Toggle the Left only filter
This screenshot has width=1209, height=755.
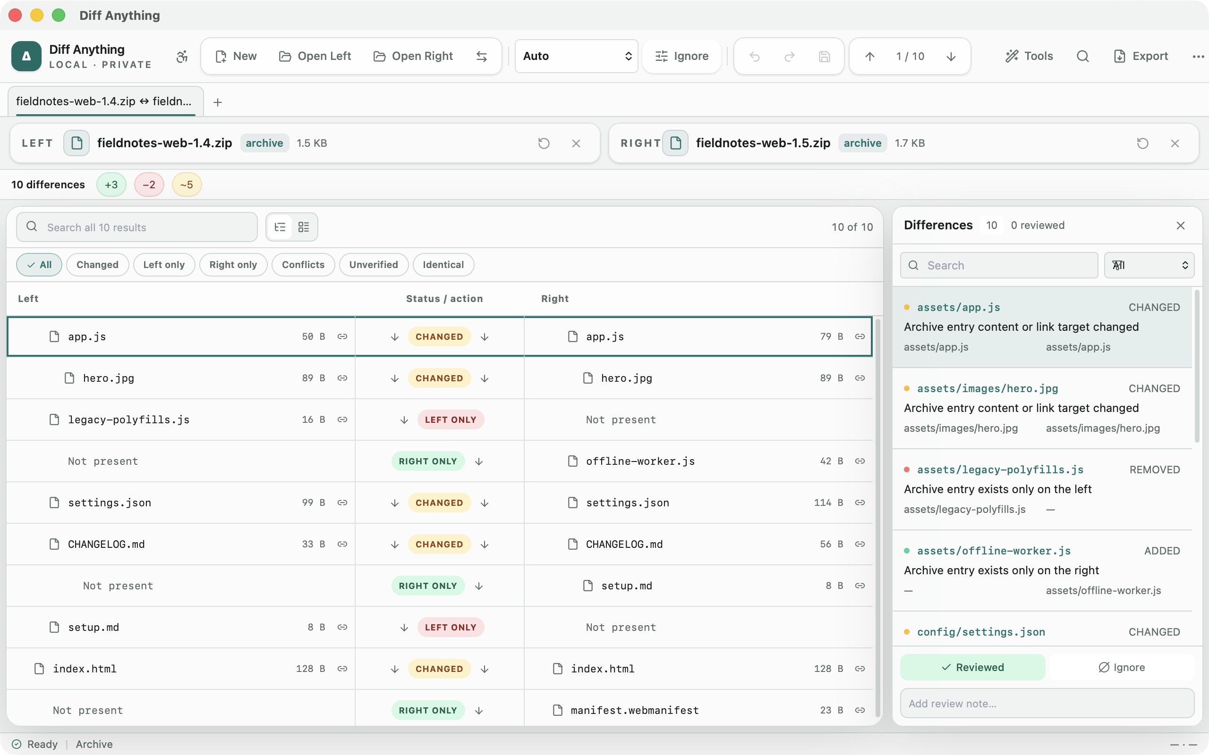tap(164, 265)
